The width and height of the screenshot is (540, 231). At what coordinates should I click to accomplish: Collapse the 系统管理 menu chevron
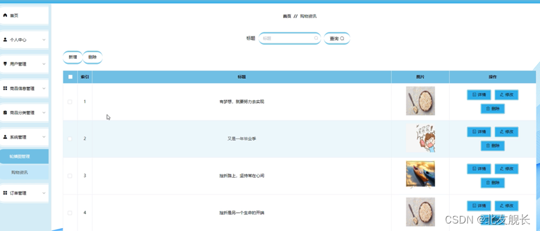(44, 137)
